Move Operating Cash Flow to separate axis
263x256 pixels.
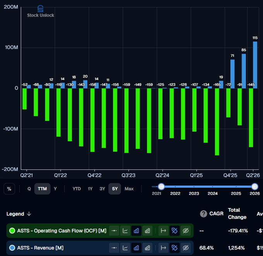pyautogui.click(x=163, y=230)
